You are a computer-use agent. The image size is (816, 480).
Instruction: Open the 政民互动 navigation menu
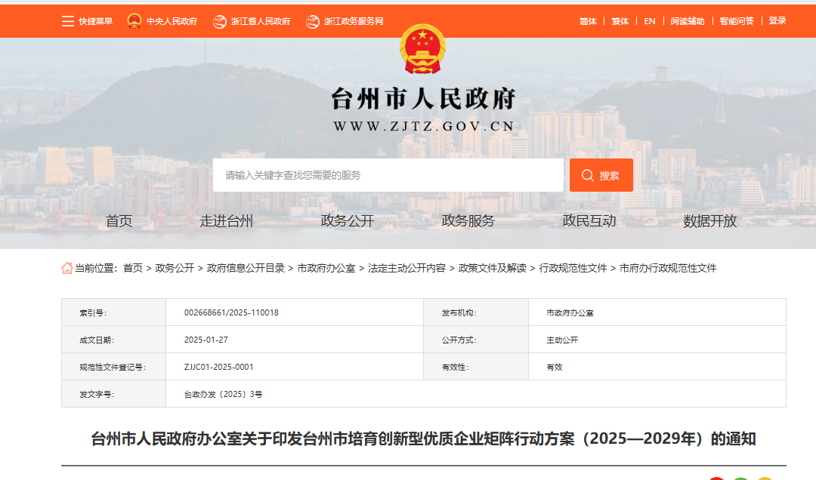(587, 221)
